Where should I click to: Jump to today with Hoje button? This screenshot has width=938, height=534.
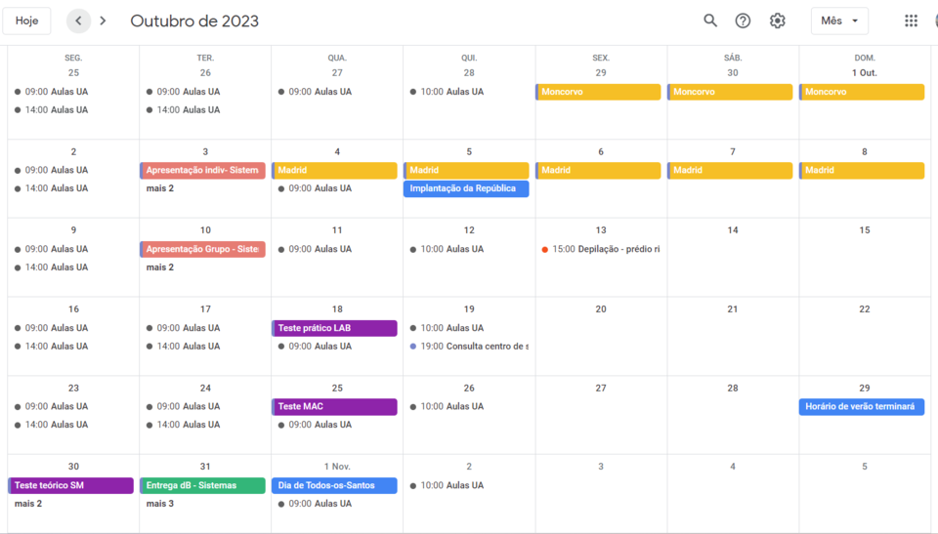pos(27,21)
